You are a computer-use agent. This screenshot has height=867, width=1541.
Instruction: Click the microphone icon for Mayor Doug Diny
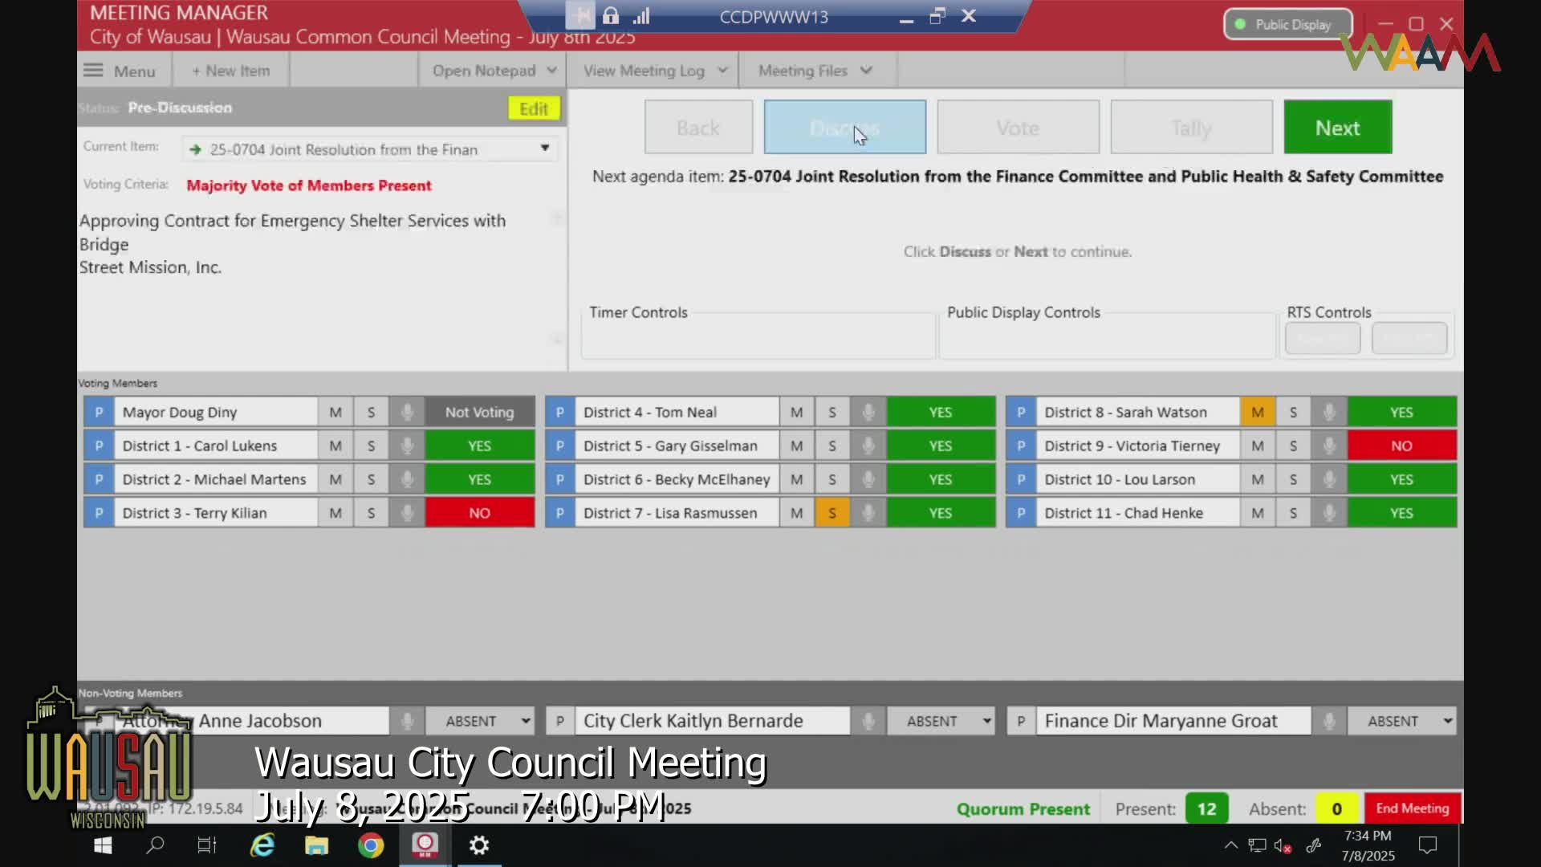coord(407,412)
